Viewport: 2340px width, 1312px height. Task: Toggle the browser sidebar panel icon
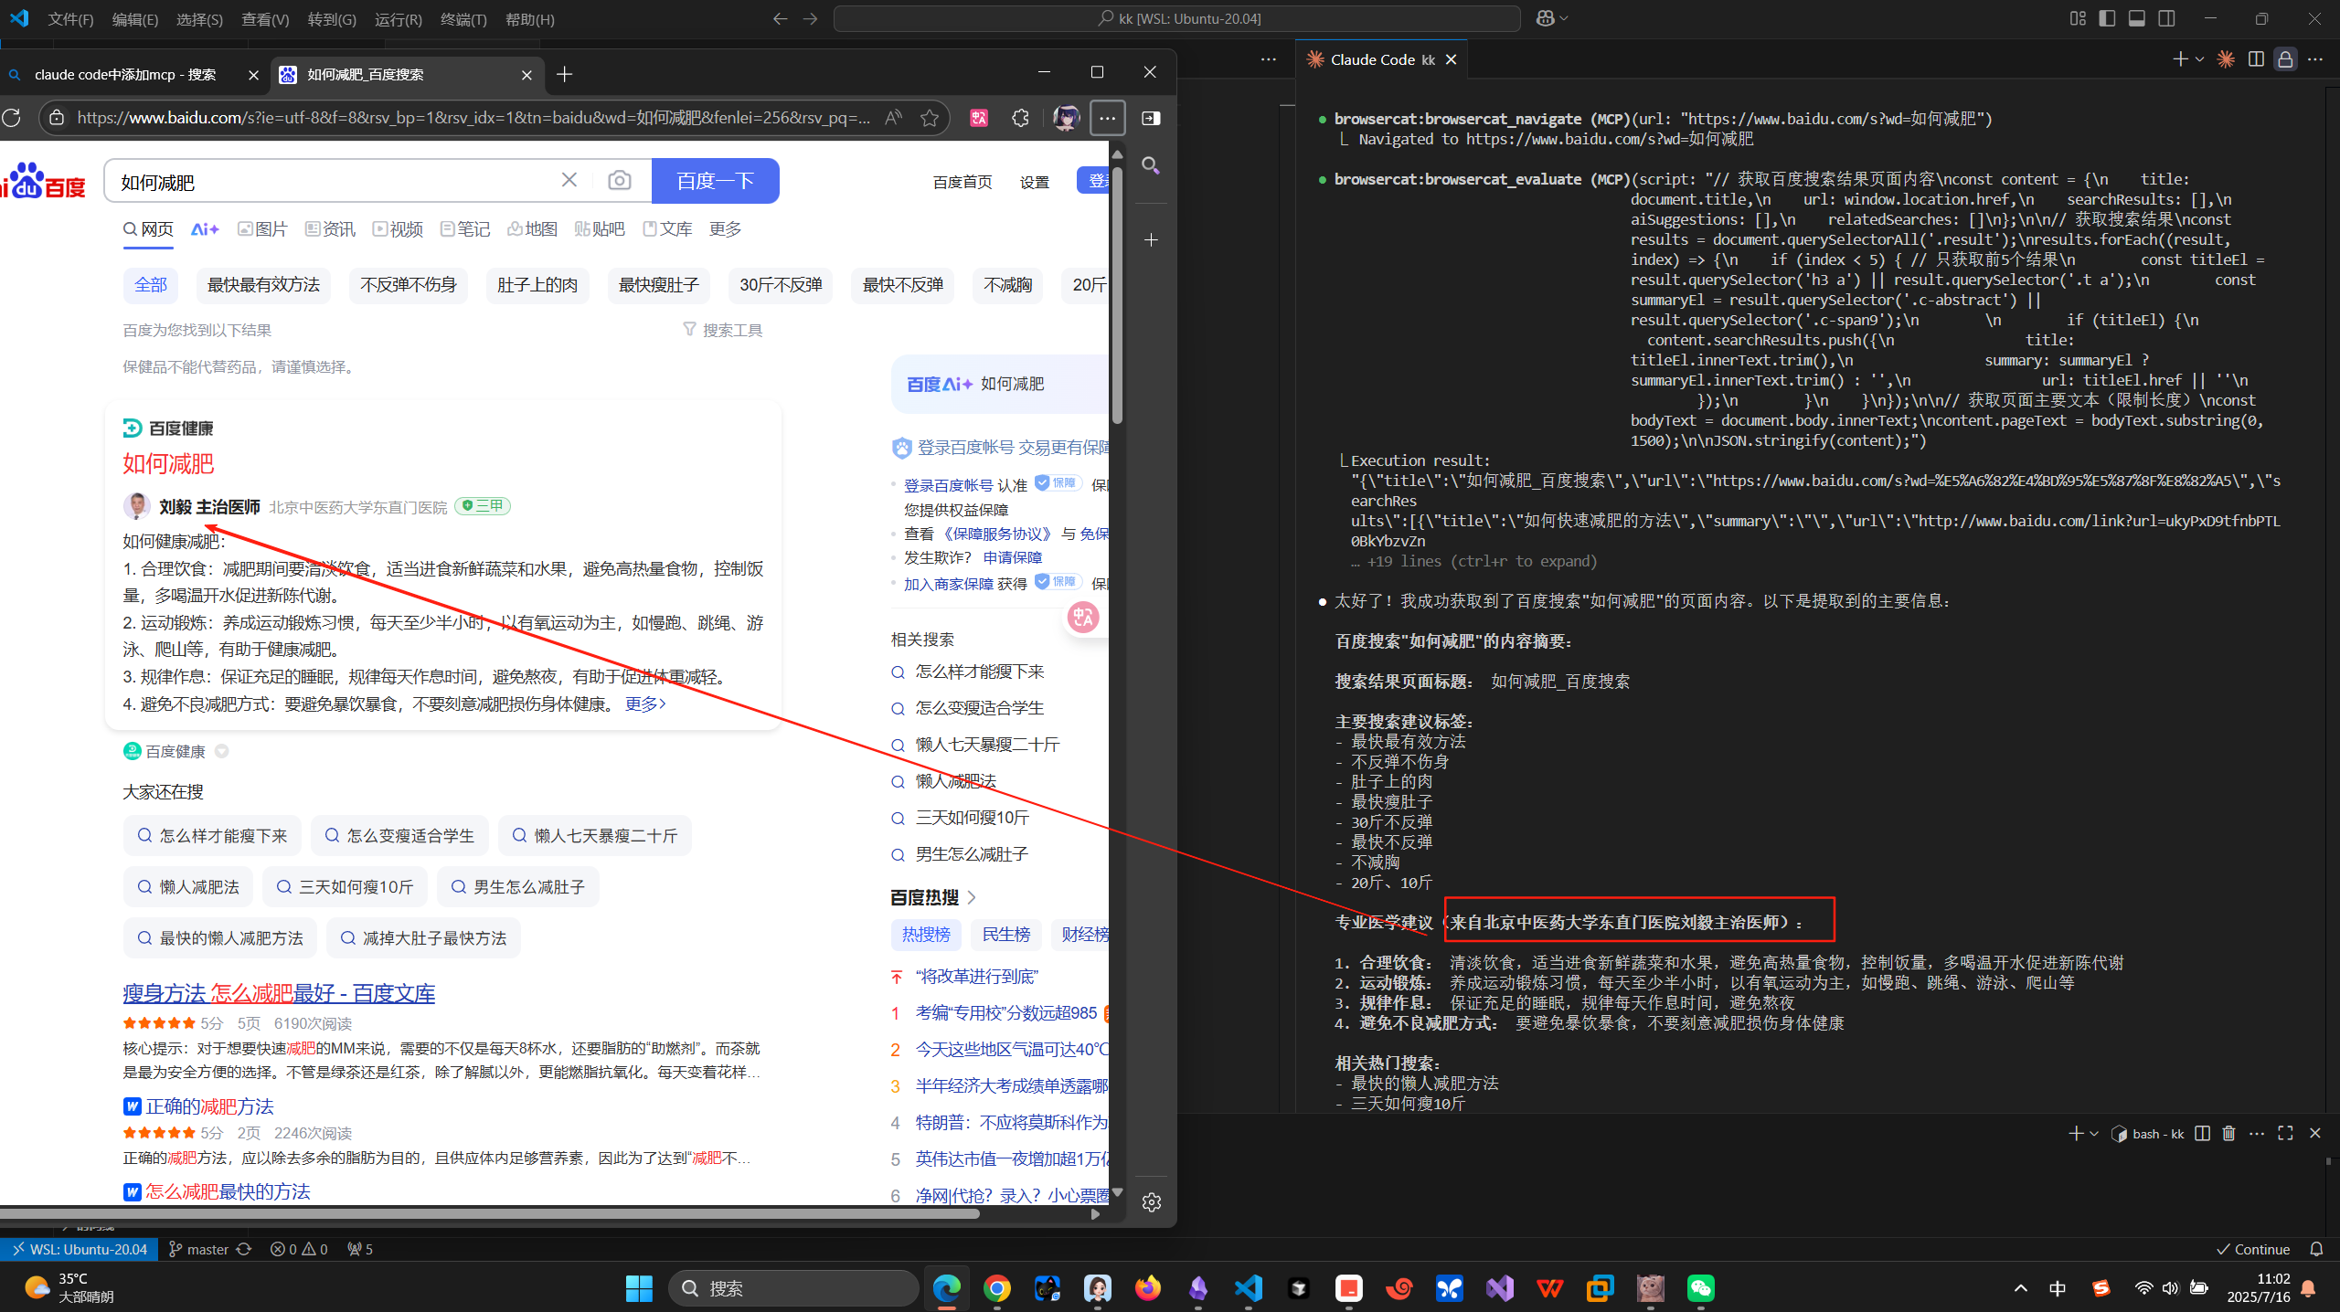1151,118
